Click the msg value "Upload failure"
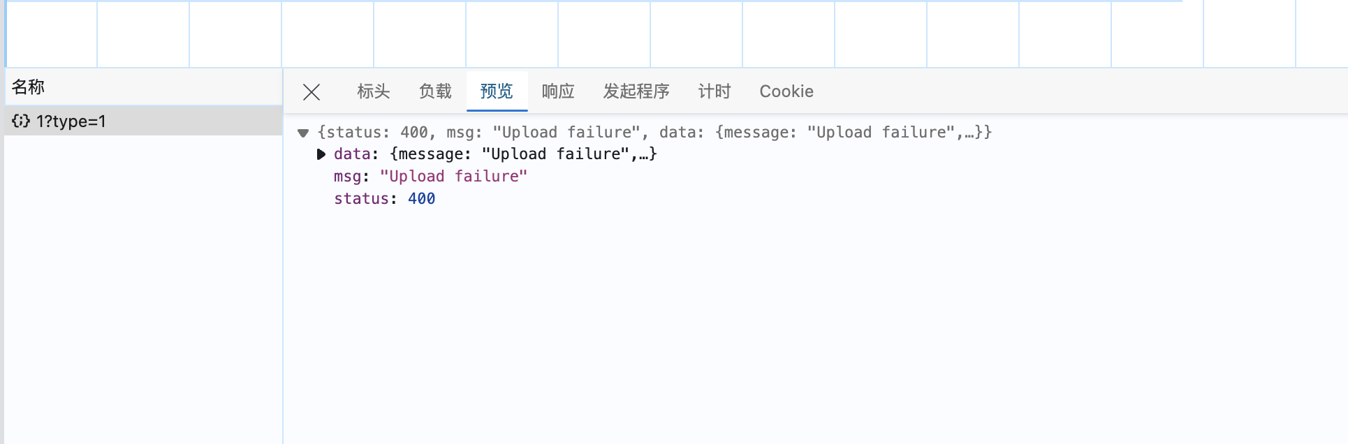1348x444 pixels. pyautogui.click(x=453, y=177)
